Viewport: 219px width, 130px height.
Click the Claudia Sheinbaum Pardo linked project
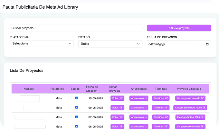point(190,108)
